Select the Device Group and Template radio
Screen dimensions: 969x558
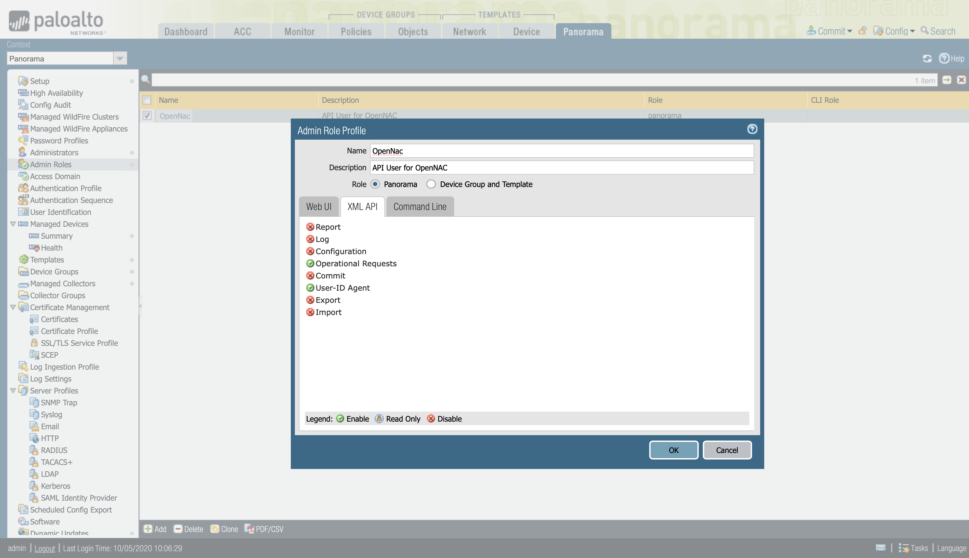pyautogui.click(x=431, y=184)
